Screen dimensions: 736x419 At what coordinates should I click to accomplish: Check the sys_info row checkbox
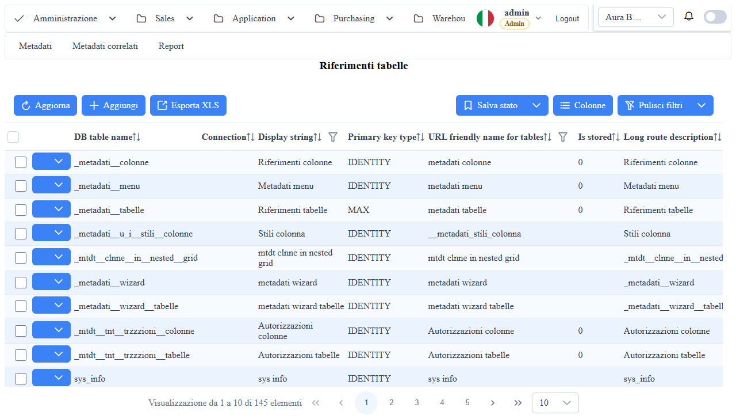point(21,379)
